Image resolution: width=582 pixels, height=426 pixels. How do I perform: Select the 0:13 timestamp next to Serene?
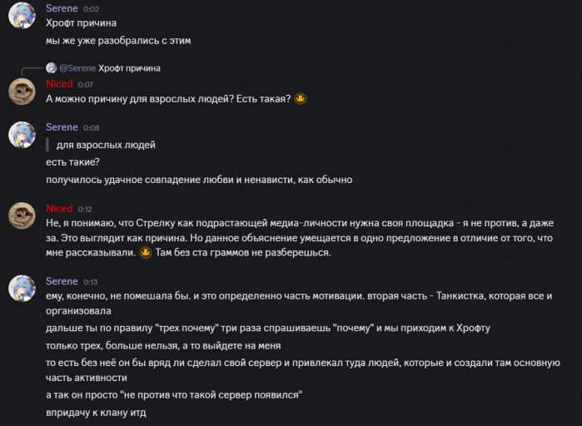(x=91, y=282)
